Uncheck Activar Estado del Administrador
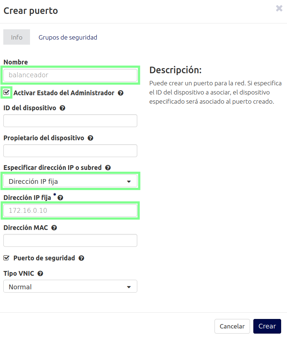287x338 pixels. [x=6, y=93]
